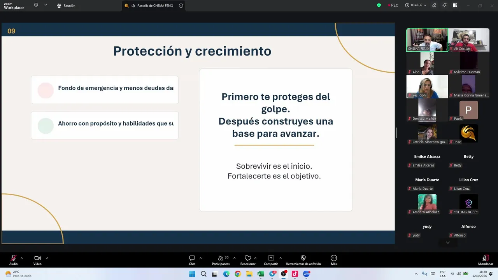This screenshot has height=280, width=498.
Task: Select Alba participant video tile
Action: pyautogui.click(x=427, y=63)
